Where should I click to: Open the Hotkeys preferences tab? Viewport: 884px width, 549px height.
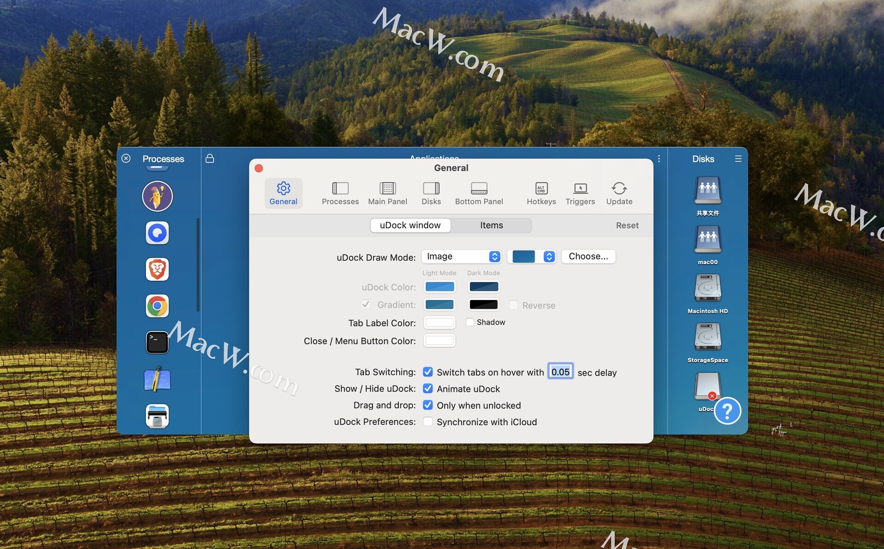pyautogui.click(x=541, y=193)
